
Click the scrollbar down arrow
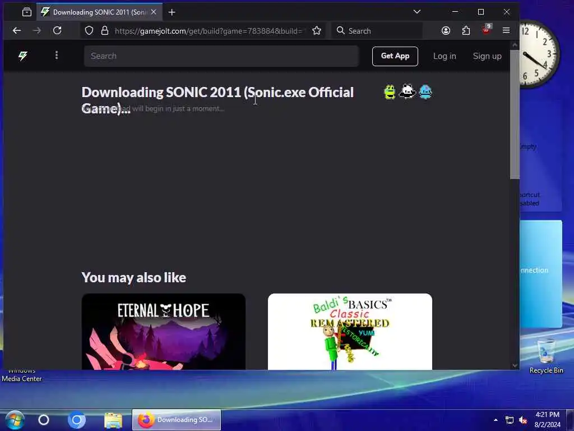point(515,365)
